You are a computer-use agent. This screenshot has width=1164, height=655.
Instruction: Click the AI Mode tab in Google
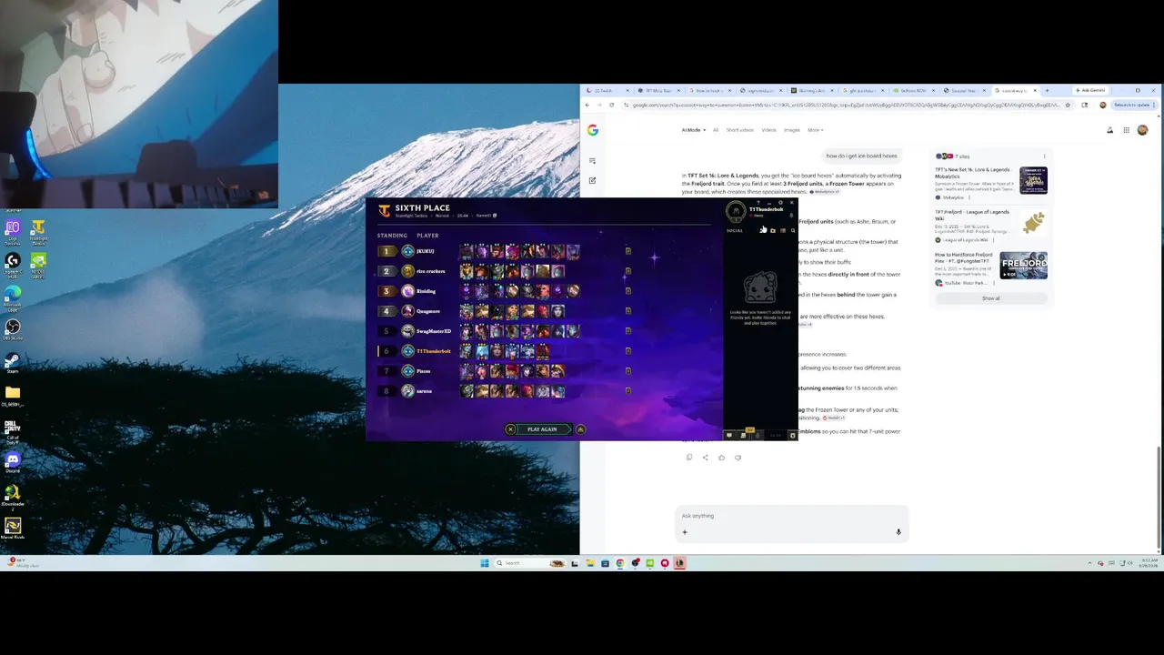click(x=692, y=130)
